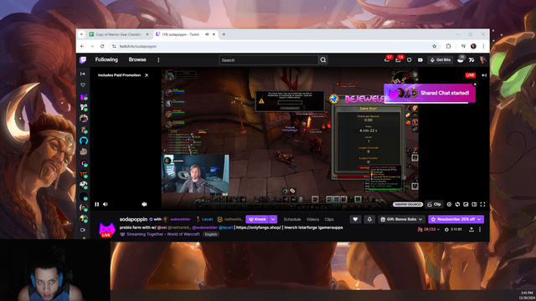Open the Knock dropdown arrow
536x301 pixels.
273,219
